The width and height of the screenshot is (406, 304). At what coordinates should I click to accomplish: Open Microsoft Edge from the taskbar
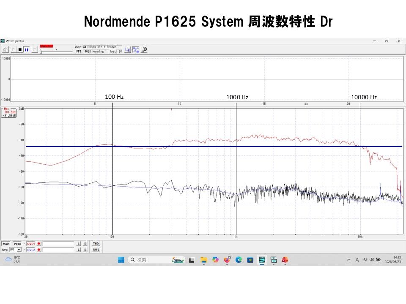tap(239, 260)
